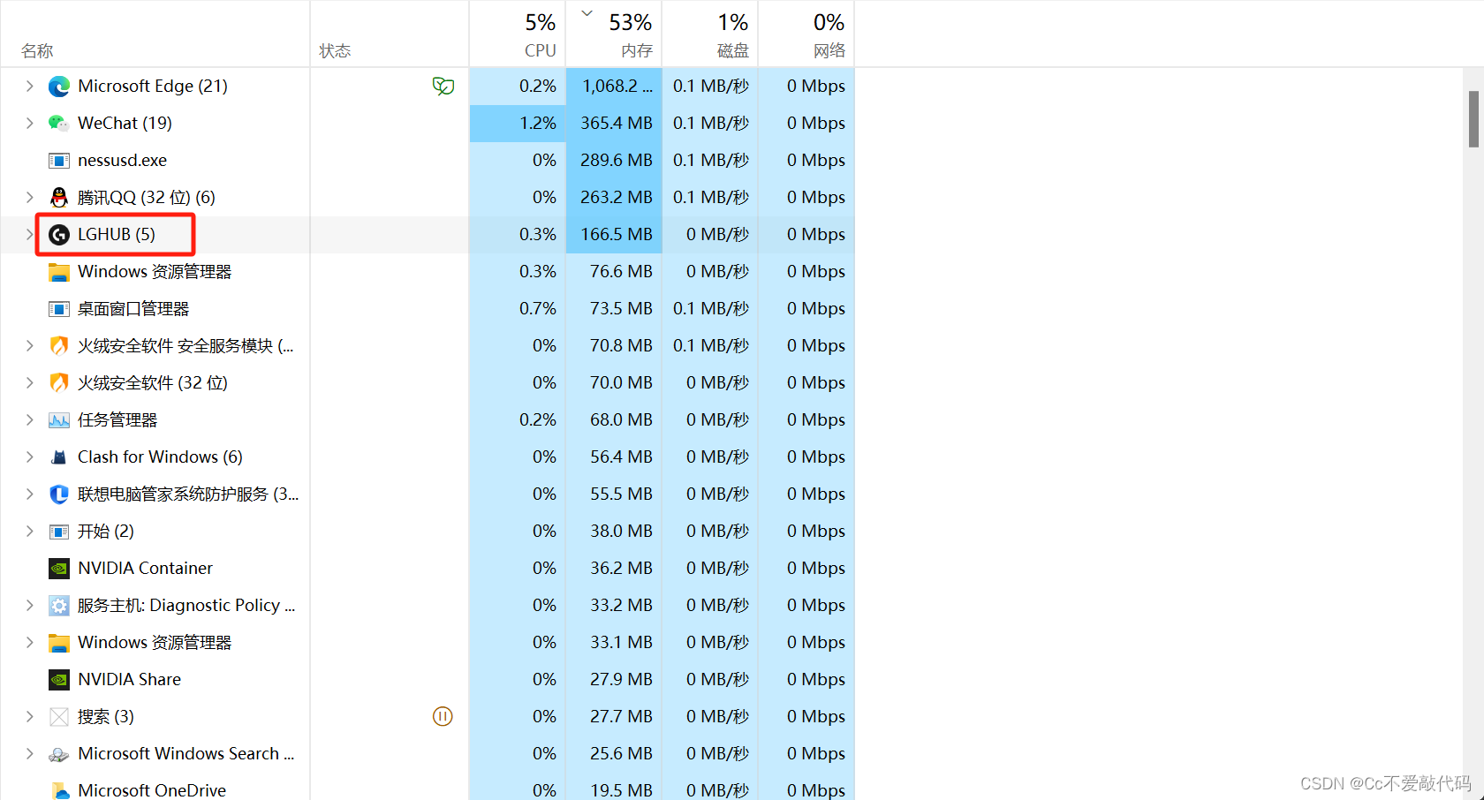Screen dimensions: 1484x800
Task: Sort by the CPU column header
Action: (x=518, y=34)
